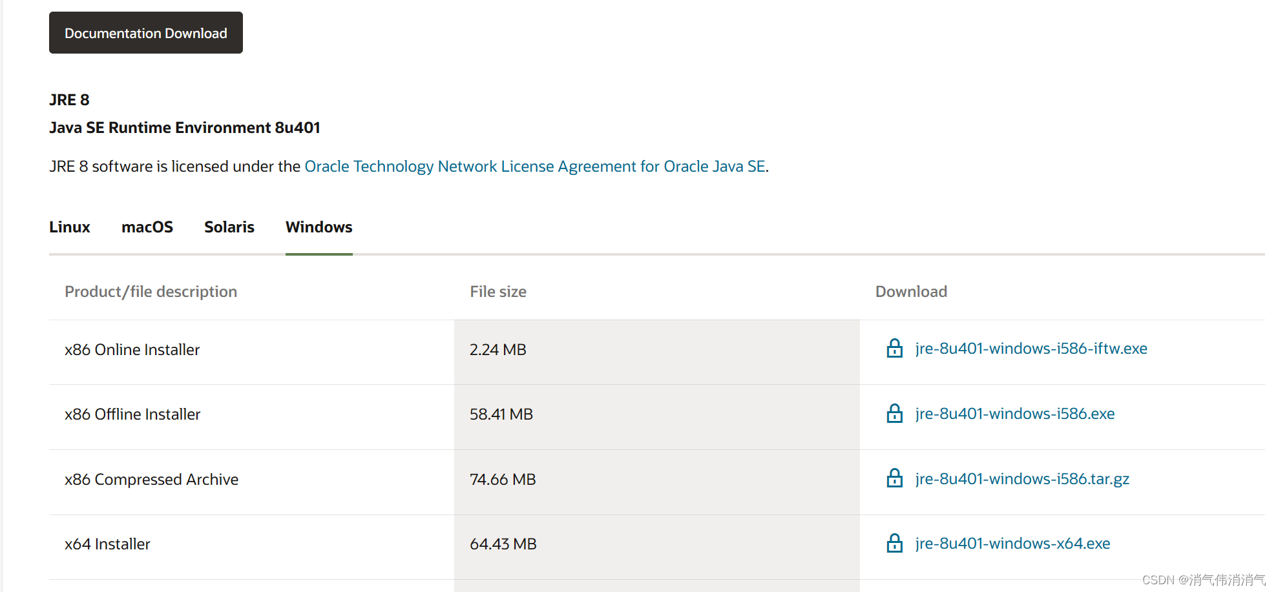Download jre-8u401-windows-i586-iftw.exe file link
Screen dimensions: 1276x592
coord(1031,349)
